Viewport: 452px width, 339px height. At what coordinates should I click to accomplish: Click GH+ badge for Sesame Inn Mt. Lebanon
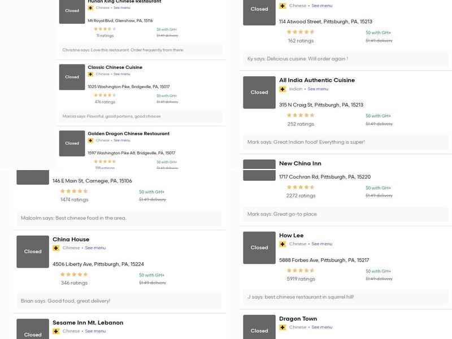(56, 331)
